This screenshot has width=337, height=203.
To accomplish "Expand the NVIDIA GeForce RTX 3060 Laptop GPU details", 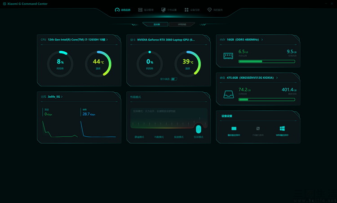I will click(166, 40).
